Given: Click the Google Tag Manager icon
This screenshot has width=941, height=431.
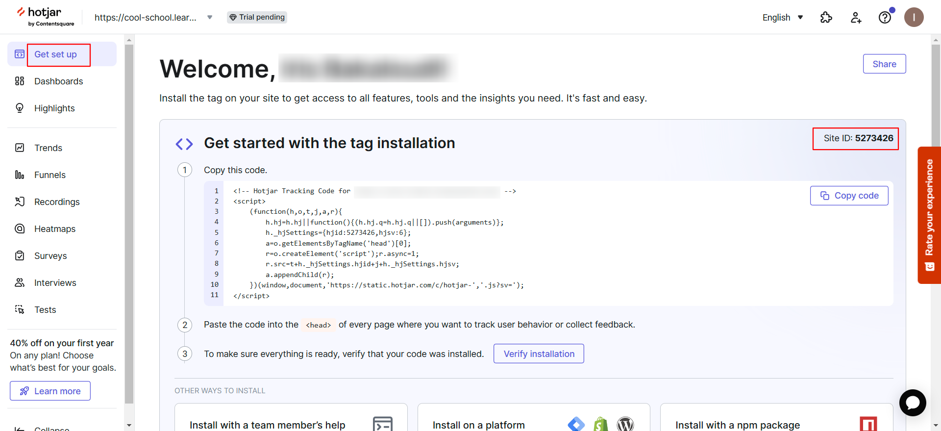Looking at the screenshot, I should click(x=576, y=424).
